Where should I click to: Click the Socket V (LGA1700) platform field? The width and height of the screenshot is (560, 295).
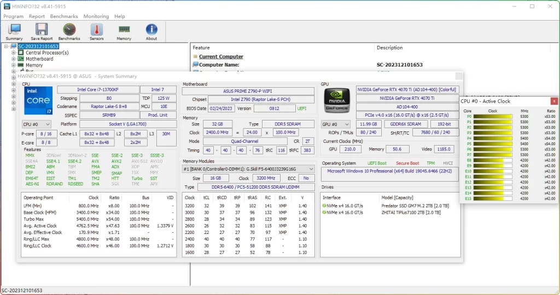(128, 124)
